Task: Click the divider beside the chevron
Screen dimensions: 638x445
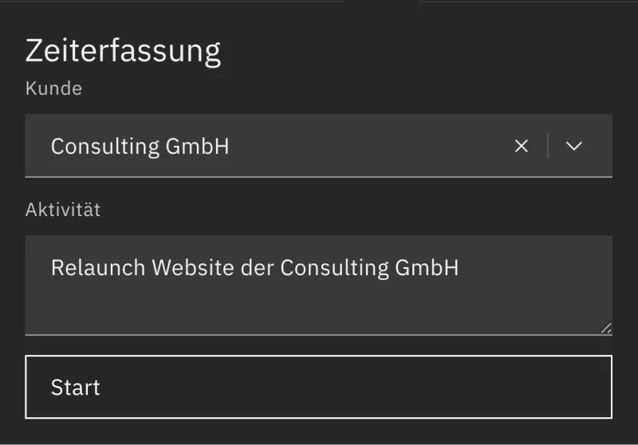Action: (548, 146)
